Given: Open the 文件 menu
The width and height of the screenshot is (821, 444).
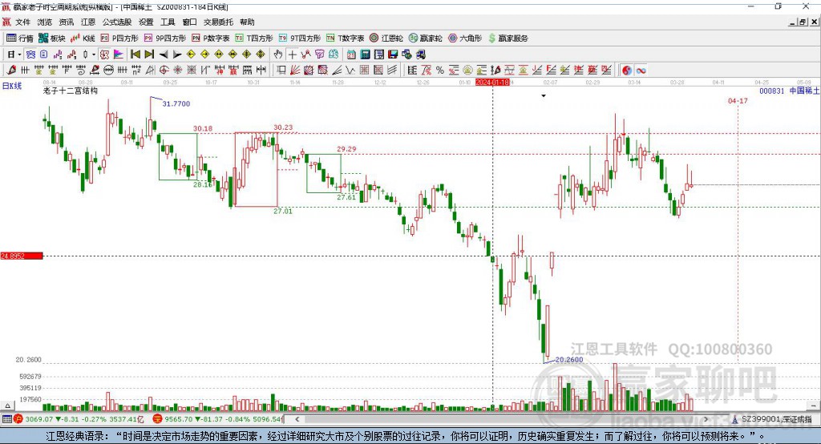Looking at the screenshot, I should coord(22,22).
